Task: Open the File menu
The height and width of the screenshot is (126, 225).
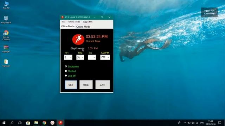Action: pos(64,22)
